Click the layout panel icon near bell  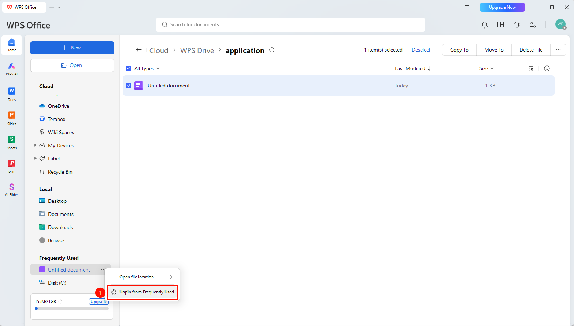click(500, 25)
